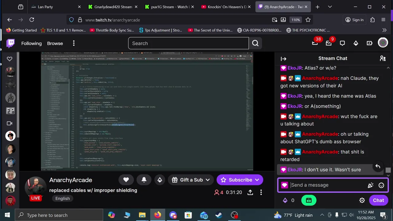Open the emote picker smiley
393x221 pixels.
coord(381,185)
